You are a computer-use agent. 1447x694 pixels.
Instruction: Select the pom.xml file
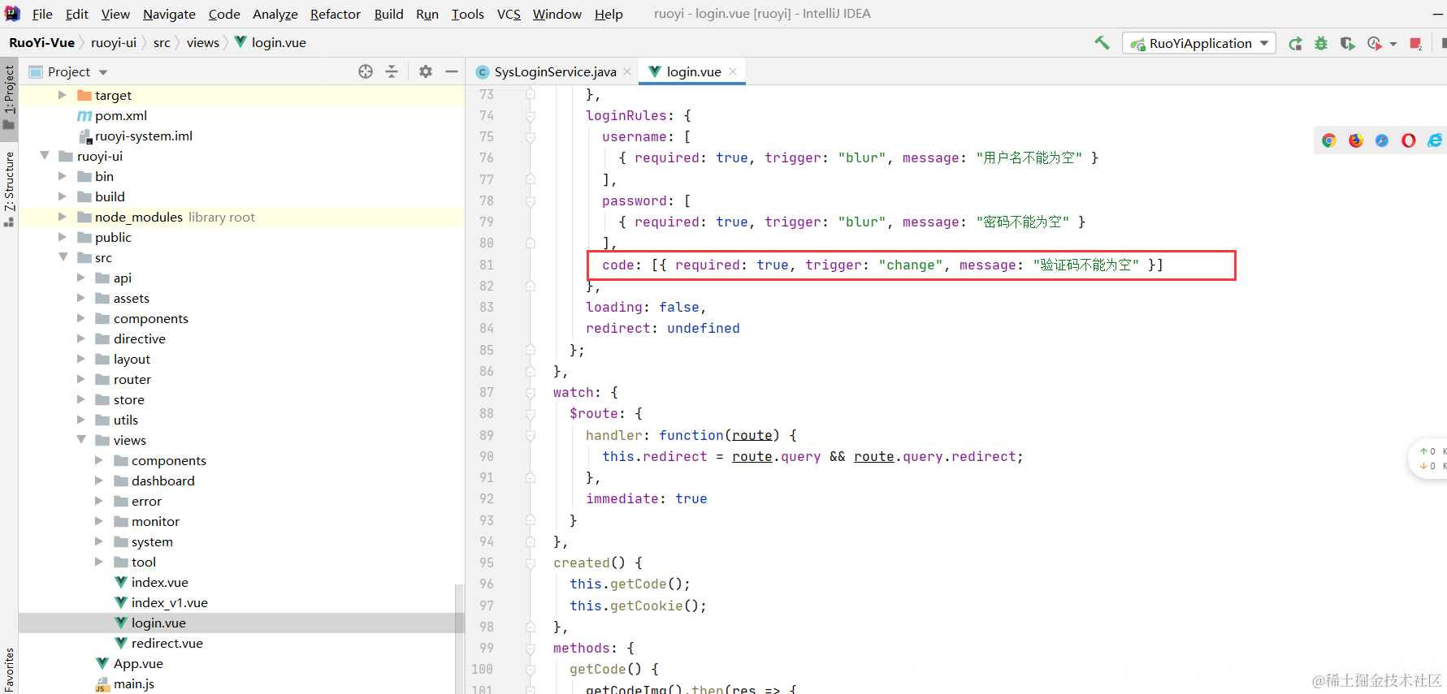coord(120,115)
